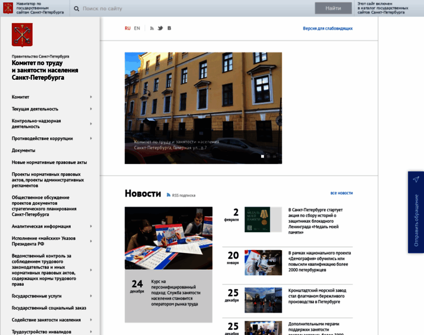The height and width of the screenshot is (335, 424).
Task: Click the Saint Petersburg crest logo
Action: pos(22,35)
